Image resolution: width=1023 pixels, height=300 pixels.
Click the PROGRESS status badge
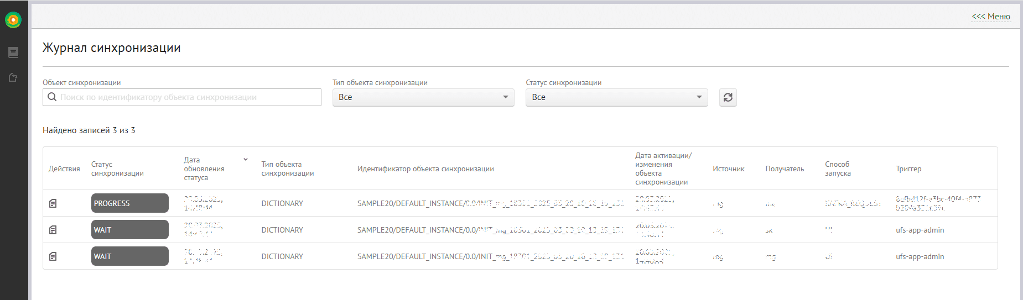pos(129,203)
